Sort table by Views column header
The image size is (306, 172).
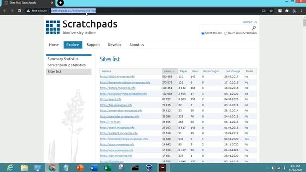coord(169,71)
